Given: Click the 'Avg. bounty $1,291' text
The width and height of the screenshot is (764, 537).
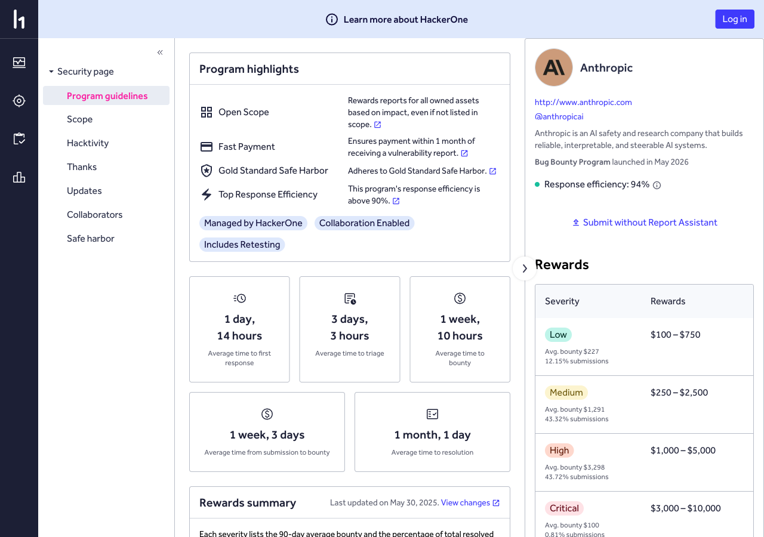Looking at the screenshot, I should pyautogui.click(x=575, y=410).
